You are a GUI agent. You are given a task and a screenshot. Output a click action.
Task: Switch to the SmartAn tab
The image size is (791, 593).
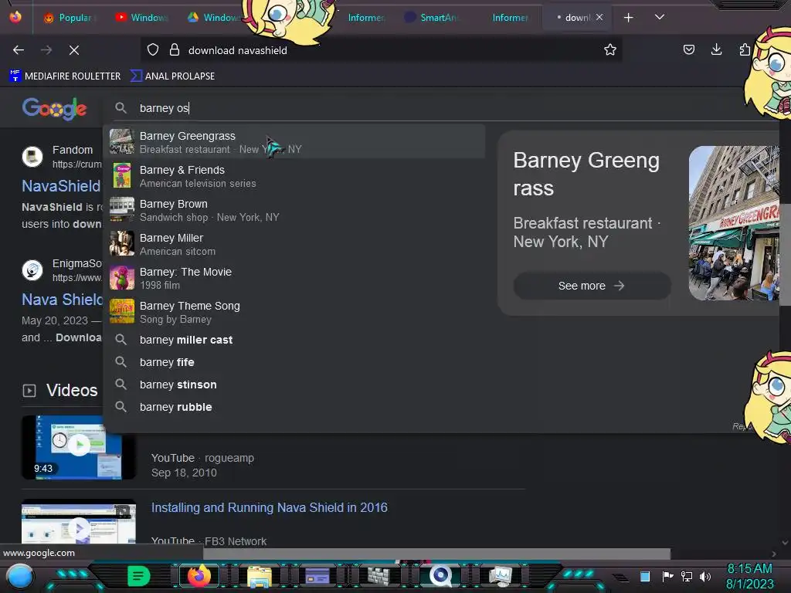pos(433,18)
